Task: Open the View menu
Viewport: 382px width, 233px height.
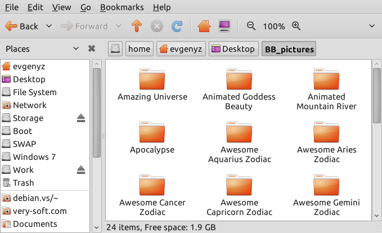Action: coord(61,8)
